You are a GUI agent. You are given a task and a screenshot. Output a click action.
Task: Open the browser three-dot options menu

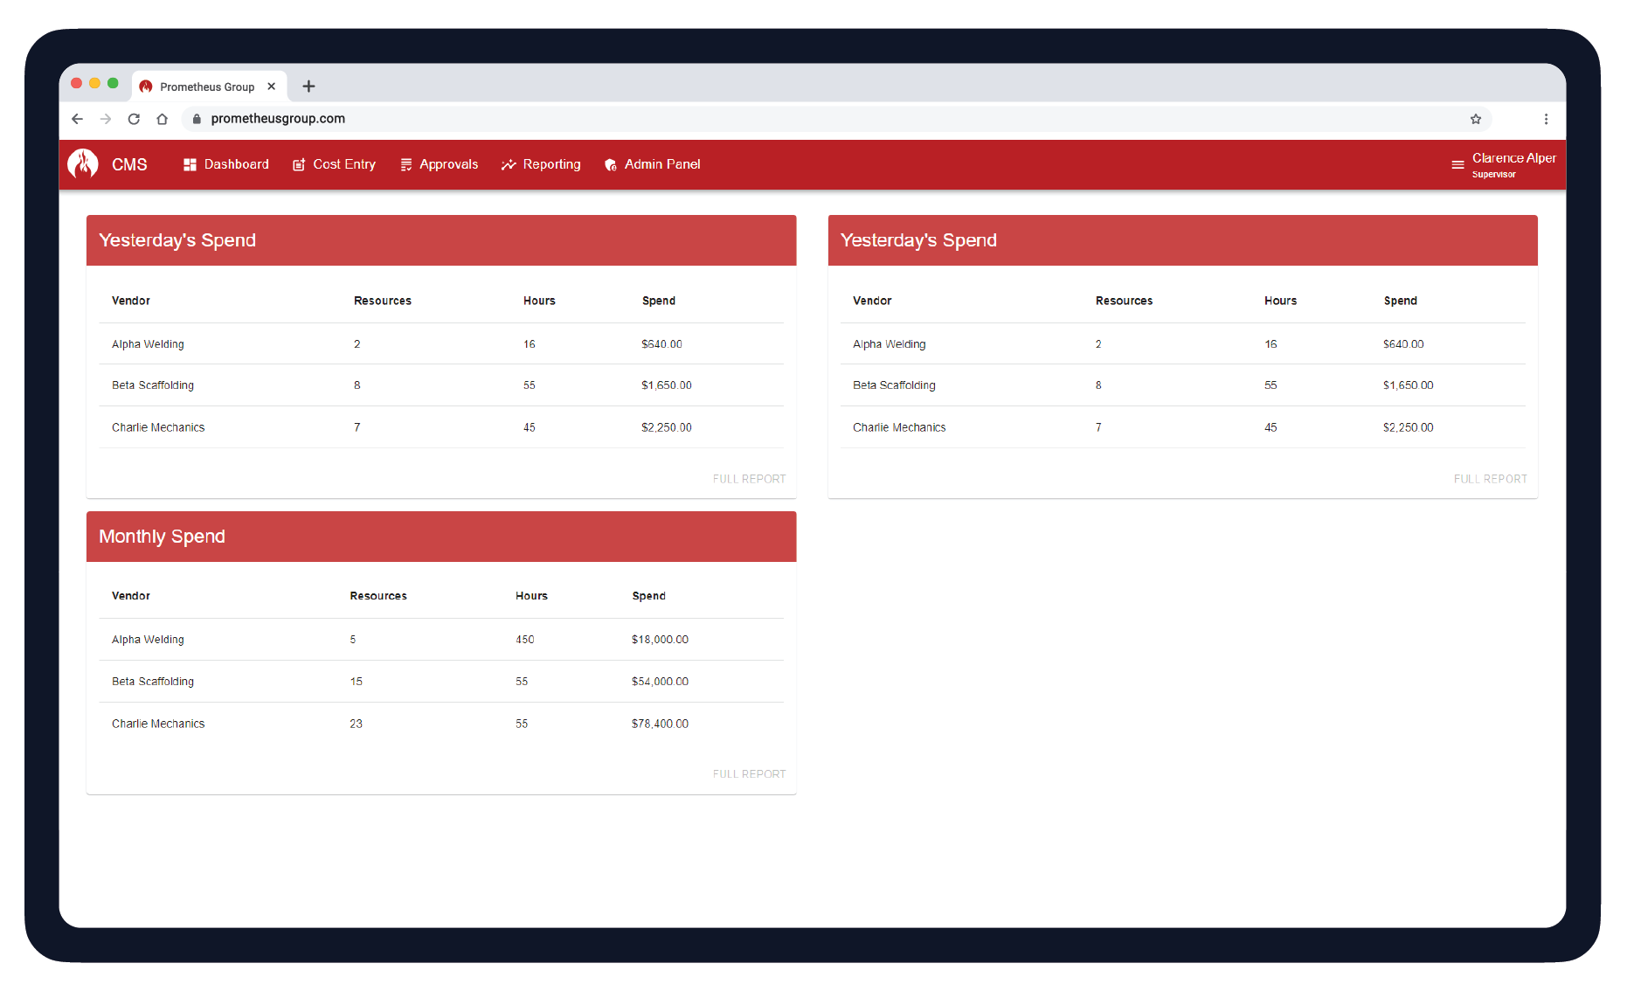1546,119
